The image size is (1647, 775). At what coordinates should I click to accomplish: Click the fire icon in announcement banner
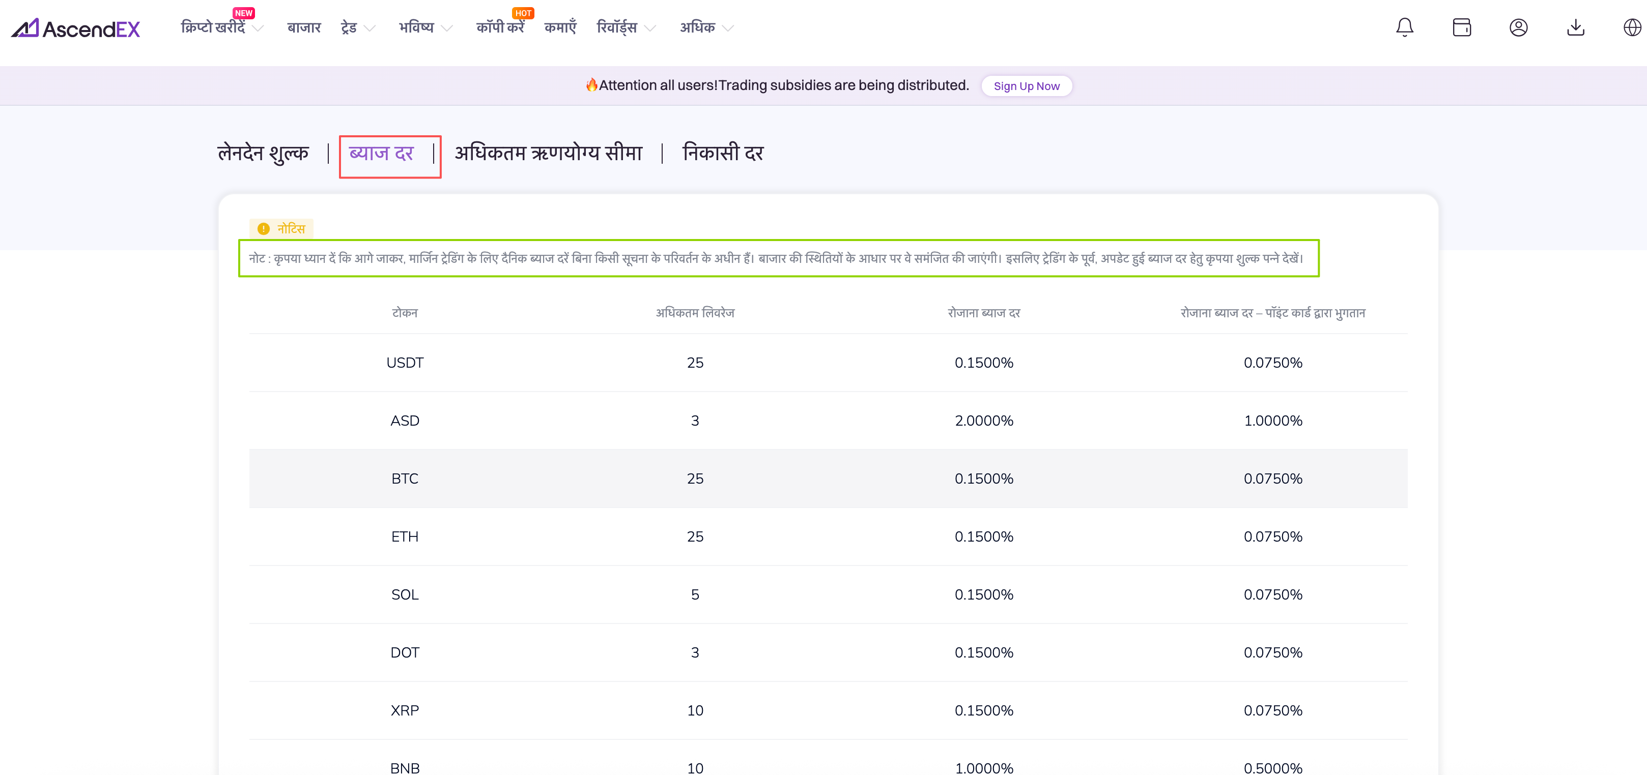click(x=591, y=85)
